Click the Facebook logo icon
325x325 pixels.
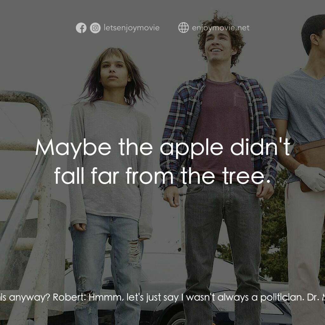pyautogui.click(x=81, y=28)
